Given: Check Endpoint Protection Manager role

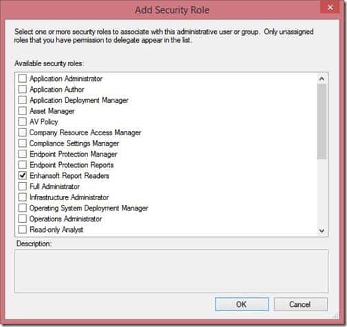Looking at the screenshot, I should [x=23, y=154].
